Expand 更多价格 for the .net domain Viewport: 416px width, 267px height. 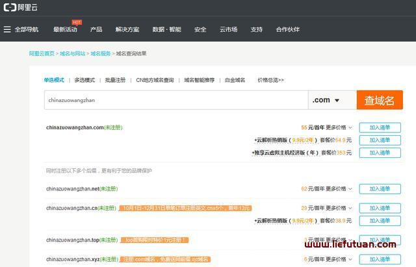[339, 189]
